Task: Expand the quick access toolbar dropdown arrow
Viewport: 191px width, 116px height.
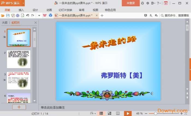Action: point(39,16)
